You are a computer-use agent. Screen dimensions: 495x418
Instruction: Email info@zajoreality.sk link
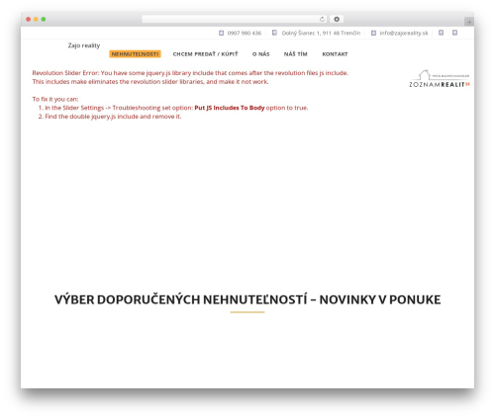404,33
